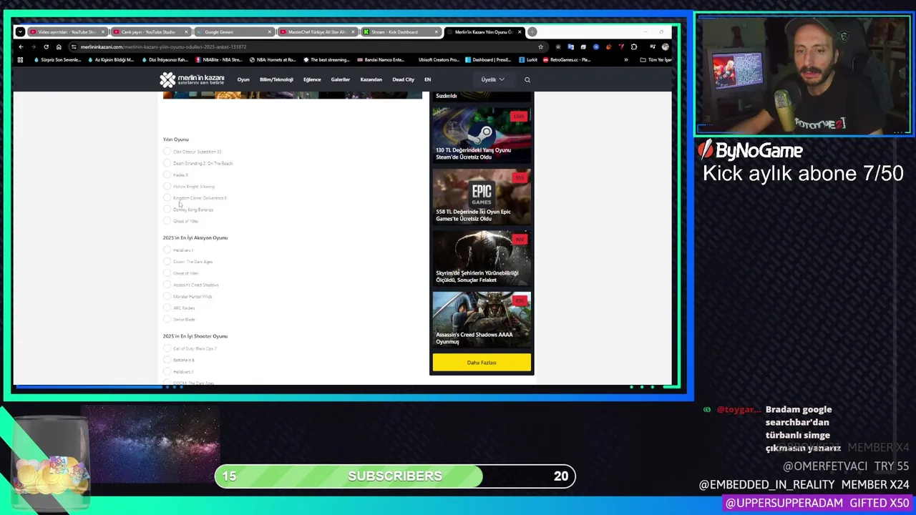Screen dimensions: 916x515
Task: Show more bookmarks with the chevron
Action: 625,60
